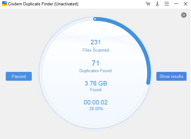The image size is (191, 139).
Task: Open the activation key icon
Action: coord(157,4)
